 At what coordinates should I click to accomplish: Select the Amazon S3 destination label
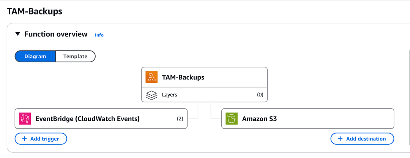(259, 119)
